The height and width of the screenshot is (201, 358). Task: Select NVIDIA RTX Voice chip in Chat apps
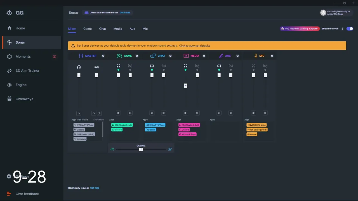click(155, 125)
